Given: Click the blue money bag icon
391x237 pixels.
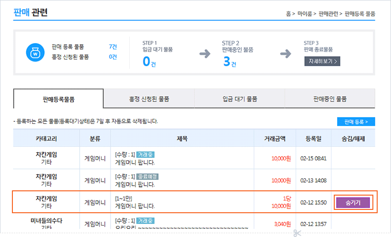Looking at the screenshot, I should coord(35,52).
